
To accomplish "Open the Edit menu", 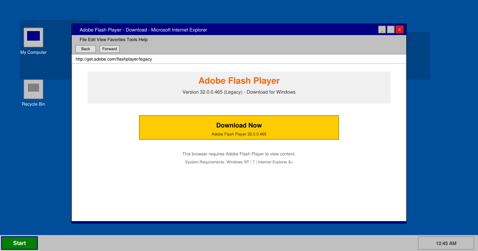I will click(92, 40).
